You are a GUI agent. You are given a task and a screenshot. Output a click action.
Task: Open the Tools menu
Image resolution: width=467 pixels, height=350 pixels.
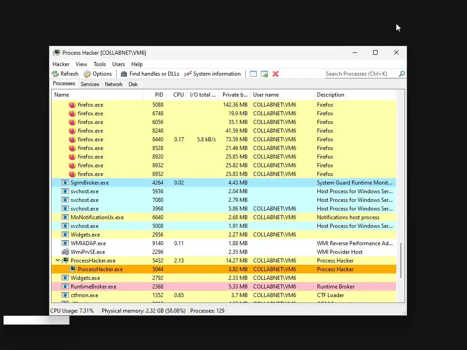[99, 64]
